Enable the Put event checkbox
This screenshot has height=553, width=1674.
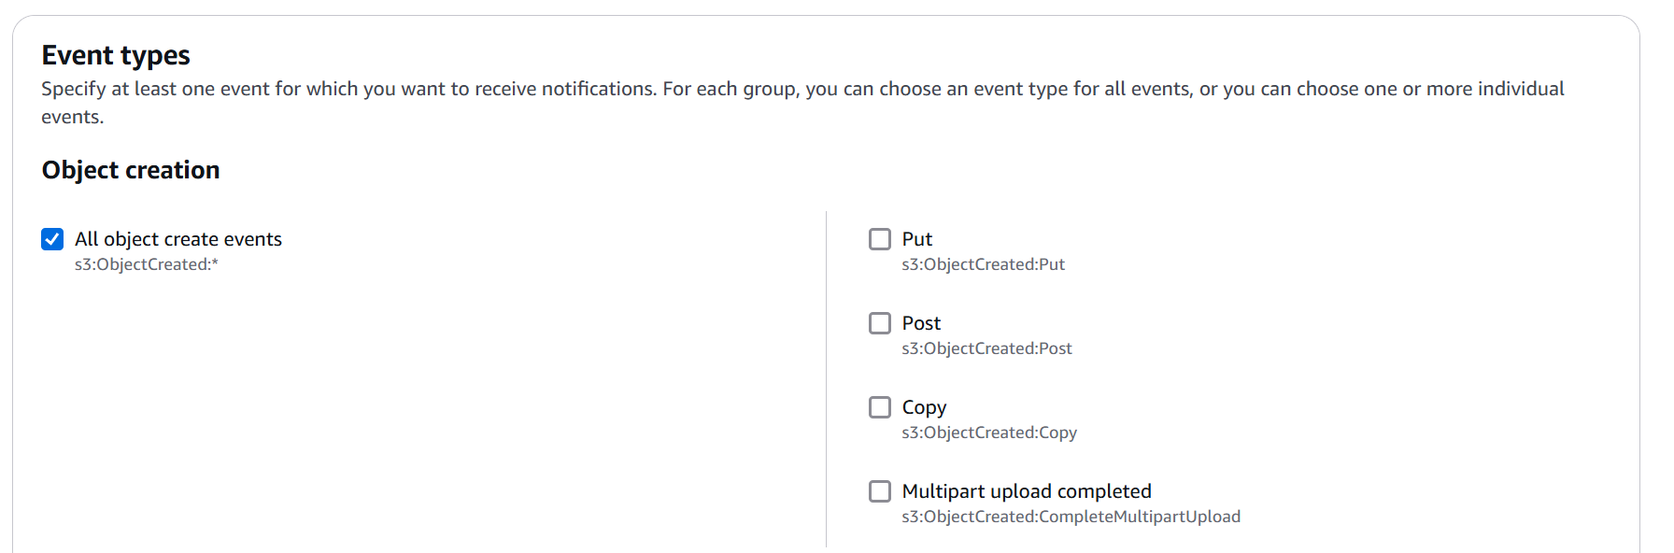(880, 239)
